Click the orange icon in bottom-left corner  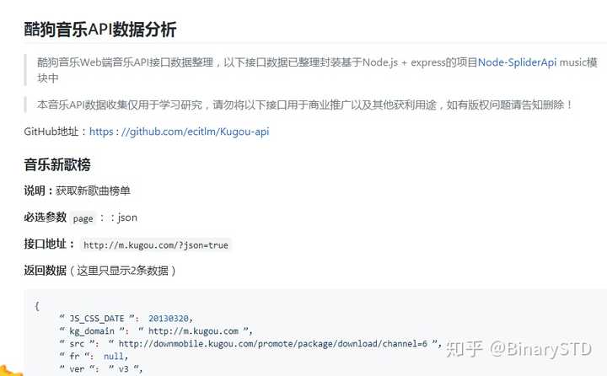click(x=9, y=371)
